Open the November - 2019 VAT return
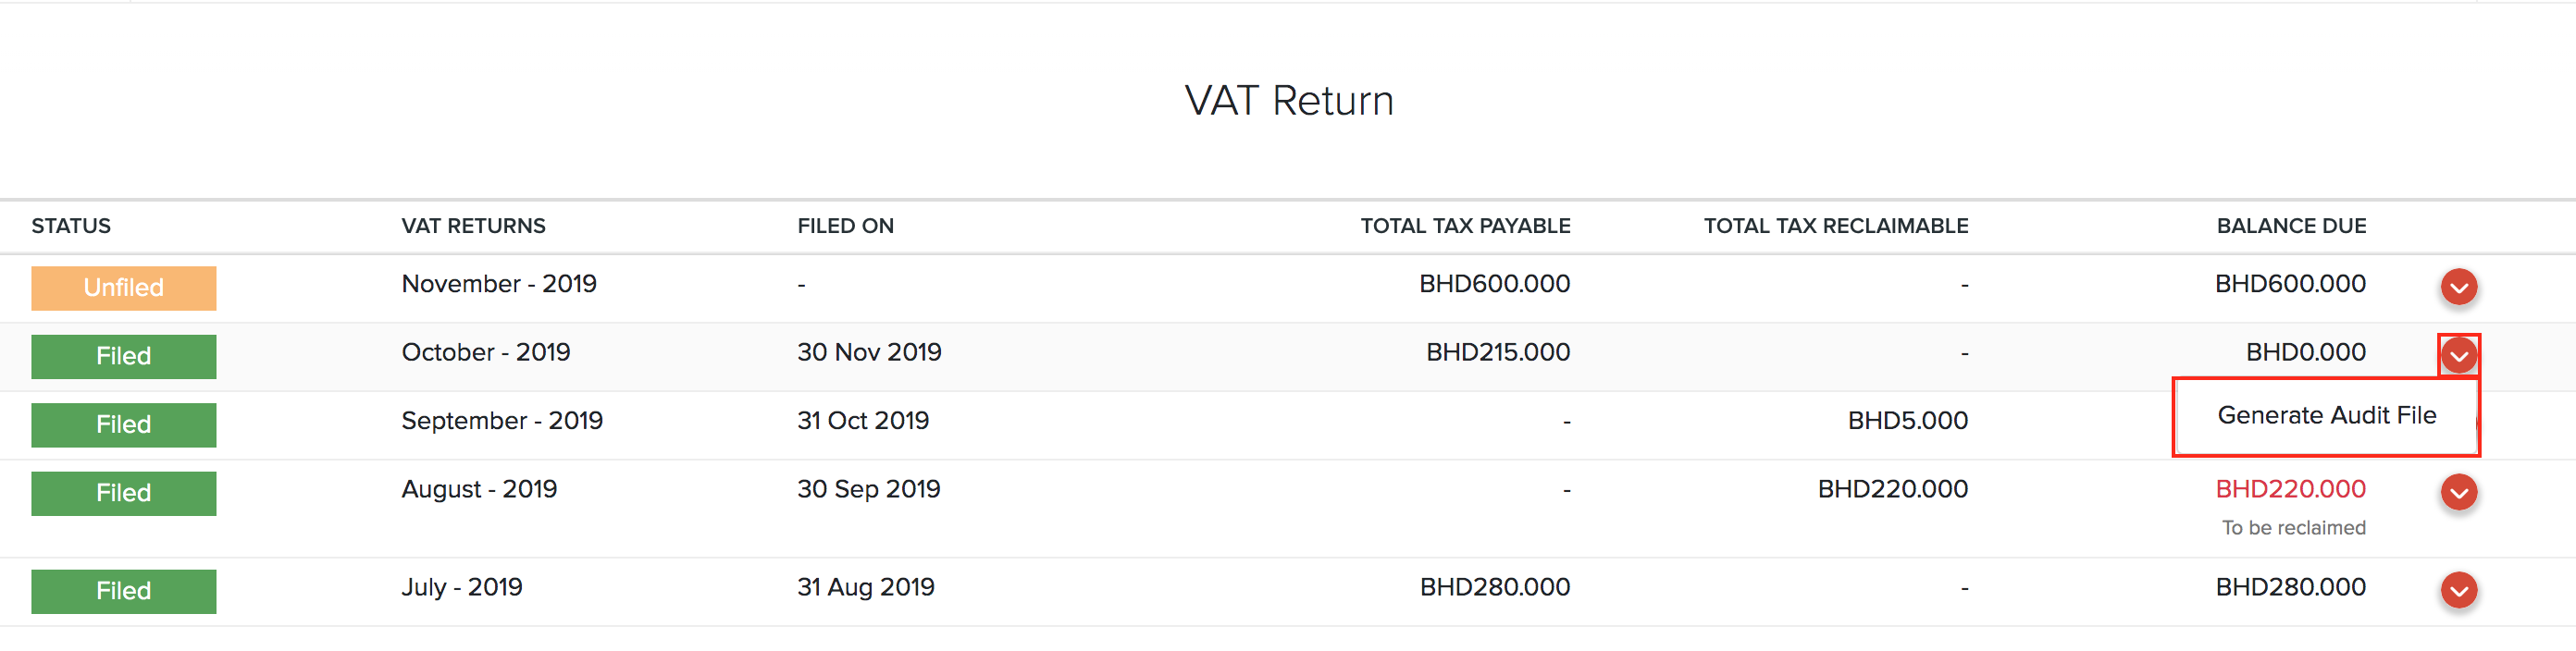2576x651 pixels. (x=499, y=284)
